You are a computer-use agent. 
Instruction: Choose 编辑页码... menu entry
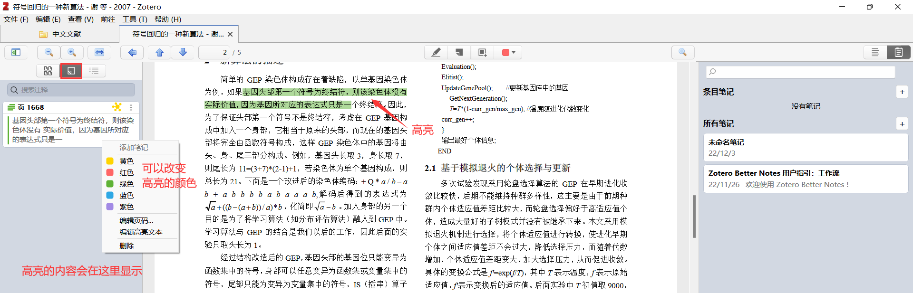[136, 220]
